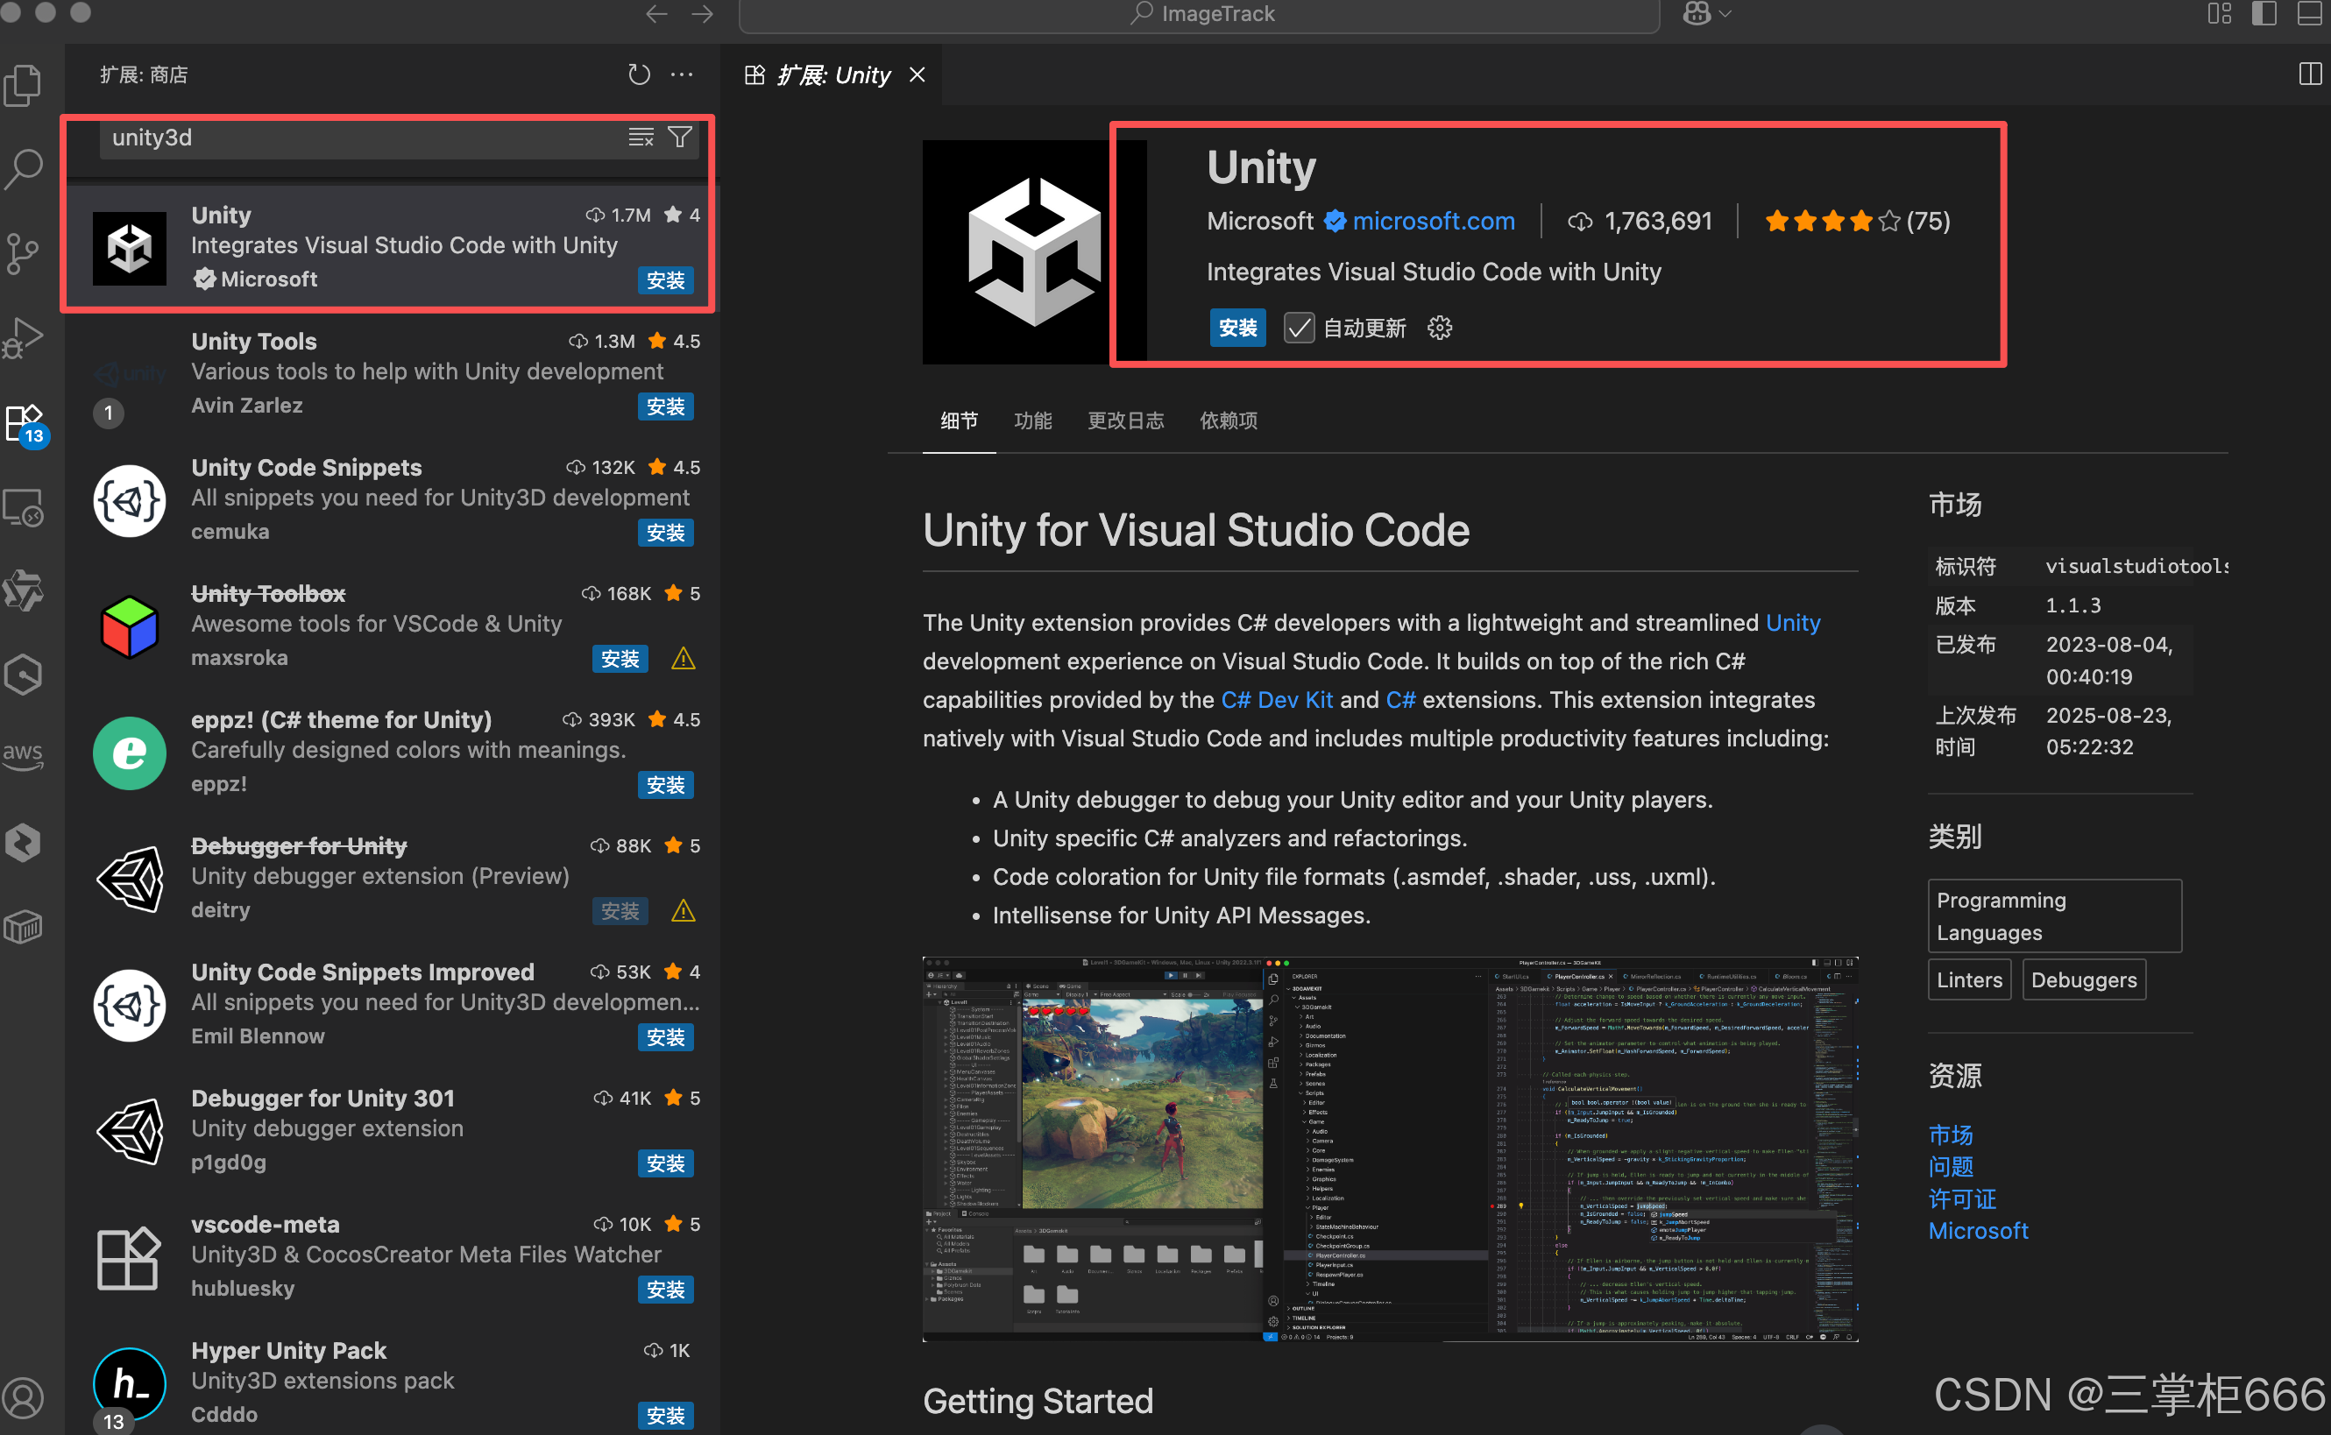The width and height of the screenshot is (2331, 1435).
Task: Install the deprecated Unity Toolbox extension
Action: tap(620, 660)
